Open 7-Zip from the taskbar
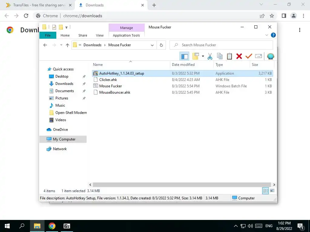 click(x=67, y=226)
